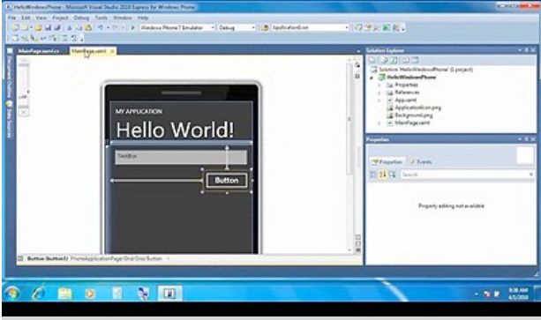This screenshot has width=541, height=320.
Task: Click the Redo arrow icon
Action: click(116, 27)
